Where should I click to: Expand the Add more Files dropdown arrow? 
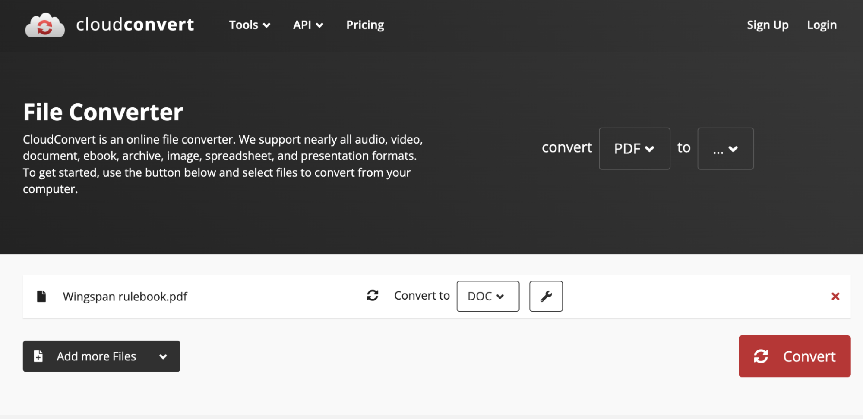(163, 356)
